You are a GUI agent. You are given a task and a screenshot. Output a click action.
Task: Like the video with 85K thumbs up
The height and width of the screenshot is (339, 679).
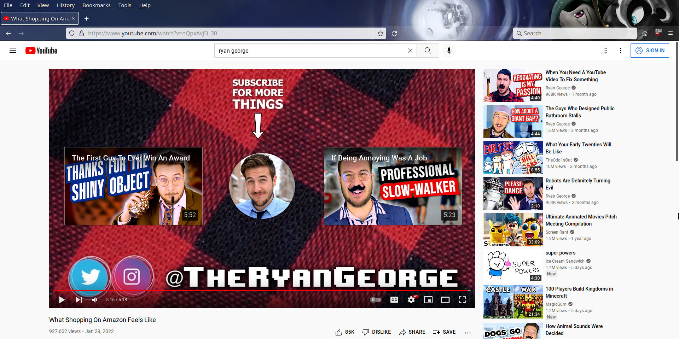[x=345, y=332]
